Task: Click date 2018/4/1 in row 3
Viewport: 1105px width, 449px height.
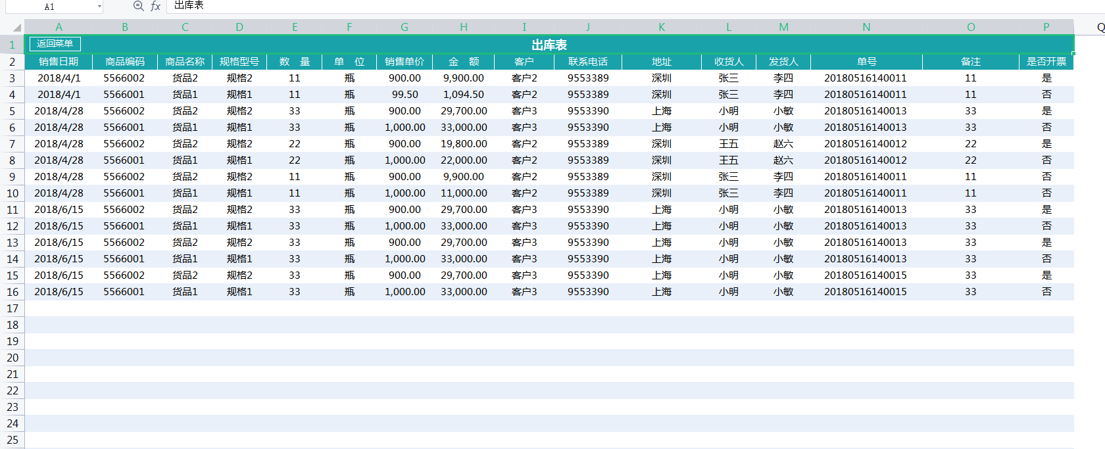Action: click(59, 78)
